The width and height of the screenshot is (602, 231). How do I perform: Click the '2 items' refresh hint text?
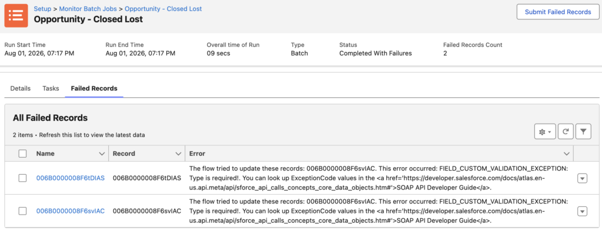tap(79, 135)
